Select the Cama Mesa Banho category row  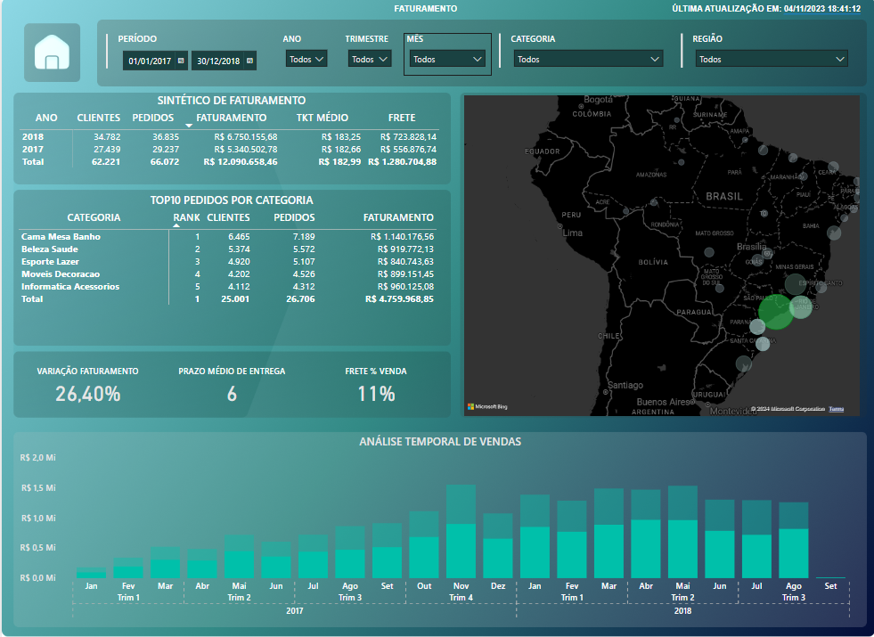(x=227, y=236)
